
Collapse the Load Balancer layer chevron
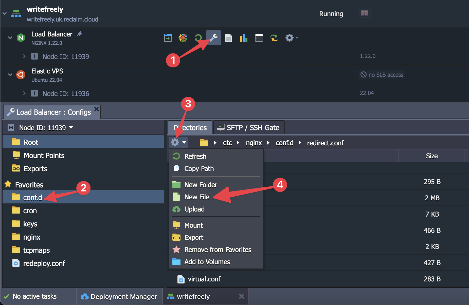[10, 38]
